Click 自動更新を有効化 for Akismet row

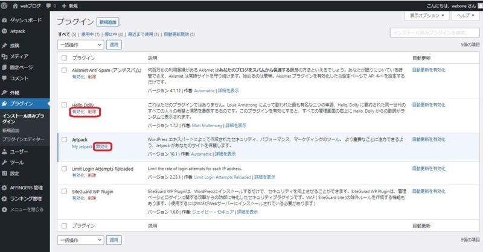coord(429,70)
